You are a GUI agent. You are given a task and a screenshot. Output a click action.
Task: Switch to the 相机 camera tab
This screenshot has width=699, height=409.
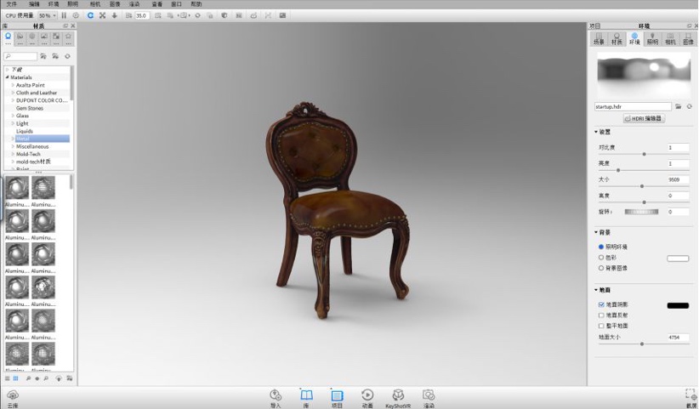[670, 38]
